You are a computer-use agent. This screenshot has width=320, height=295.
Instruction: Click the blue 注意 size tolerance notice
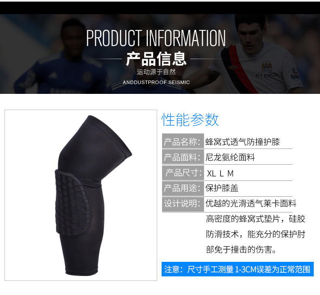(237, 269)
